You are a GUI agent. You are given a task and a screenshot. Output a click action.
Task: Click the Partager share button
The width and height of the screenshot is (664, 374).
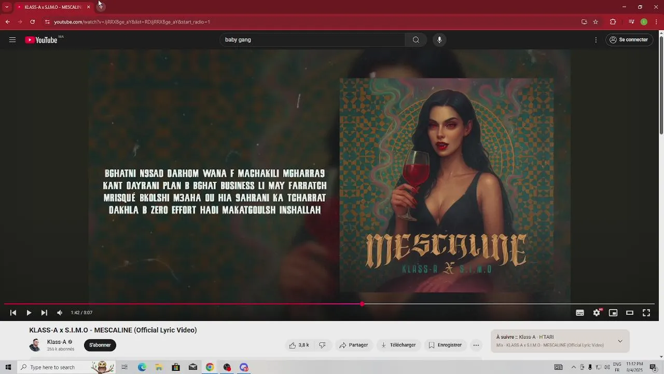[354, 345]
